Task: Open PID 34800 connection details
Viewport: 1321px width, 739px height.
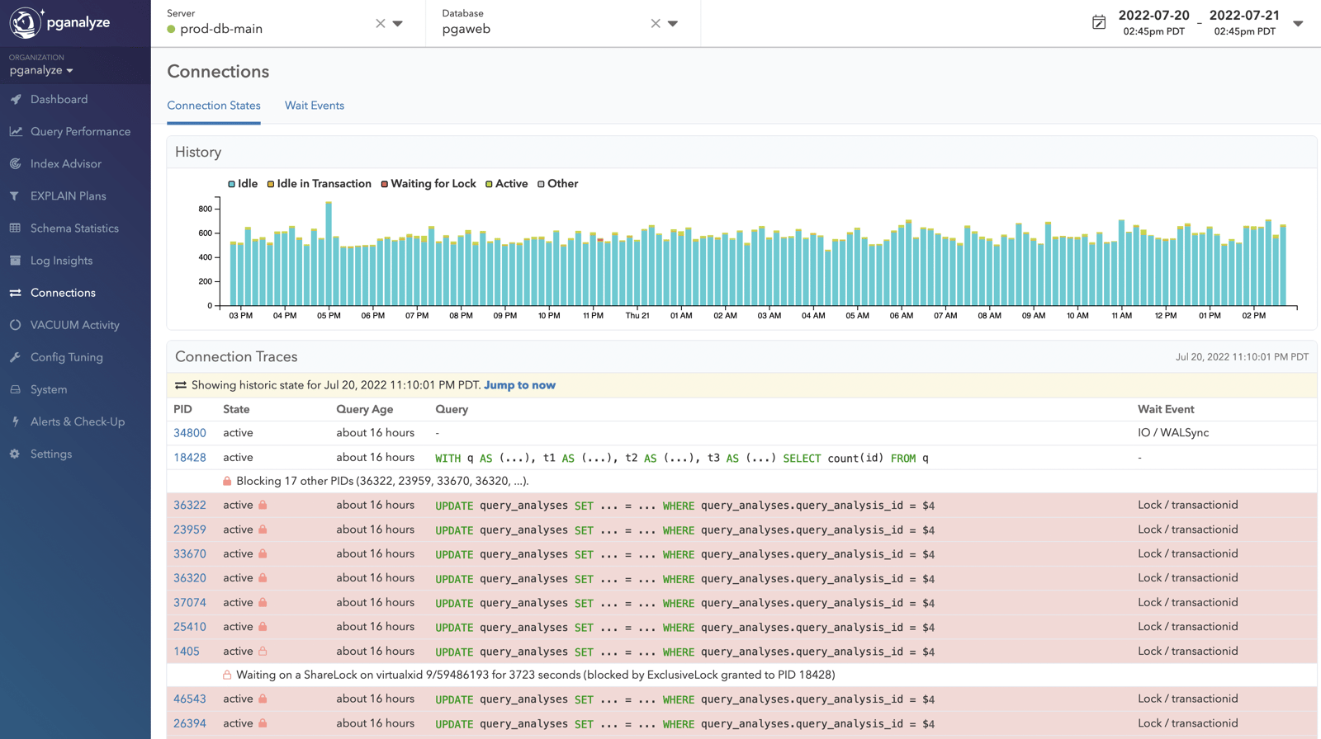Action: tap(190, 433)
